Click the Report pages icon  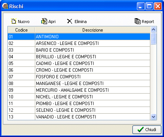click(137, 21)
